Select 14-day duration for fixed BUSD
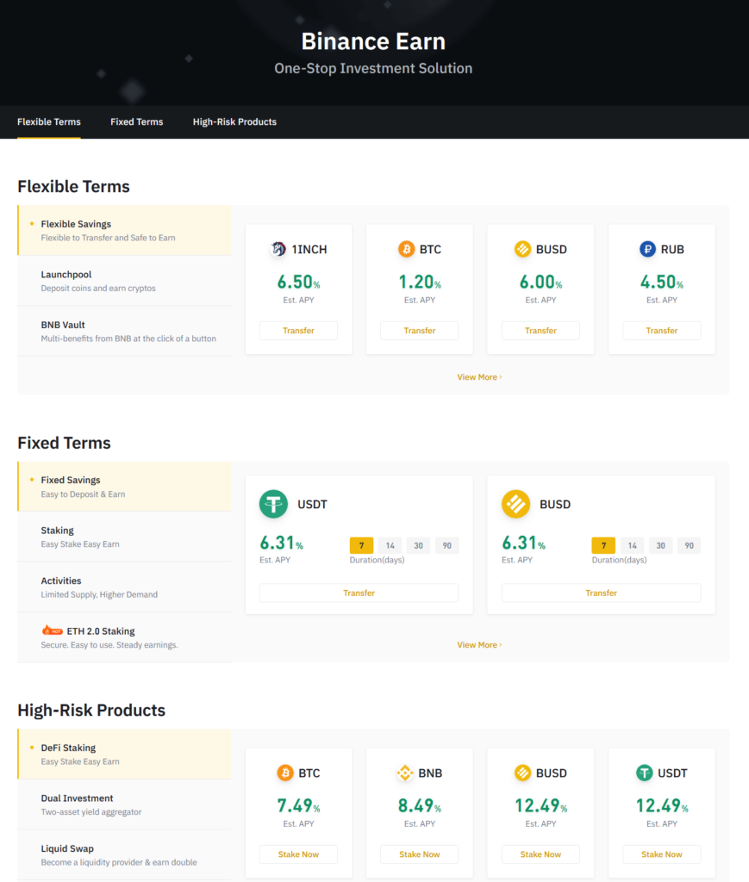Viewport: 749px width, 882px height. [x=632, y=545]
